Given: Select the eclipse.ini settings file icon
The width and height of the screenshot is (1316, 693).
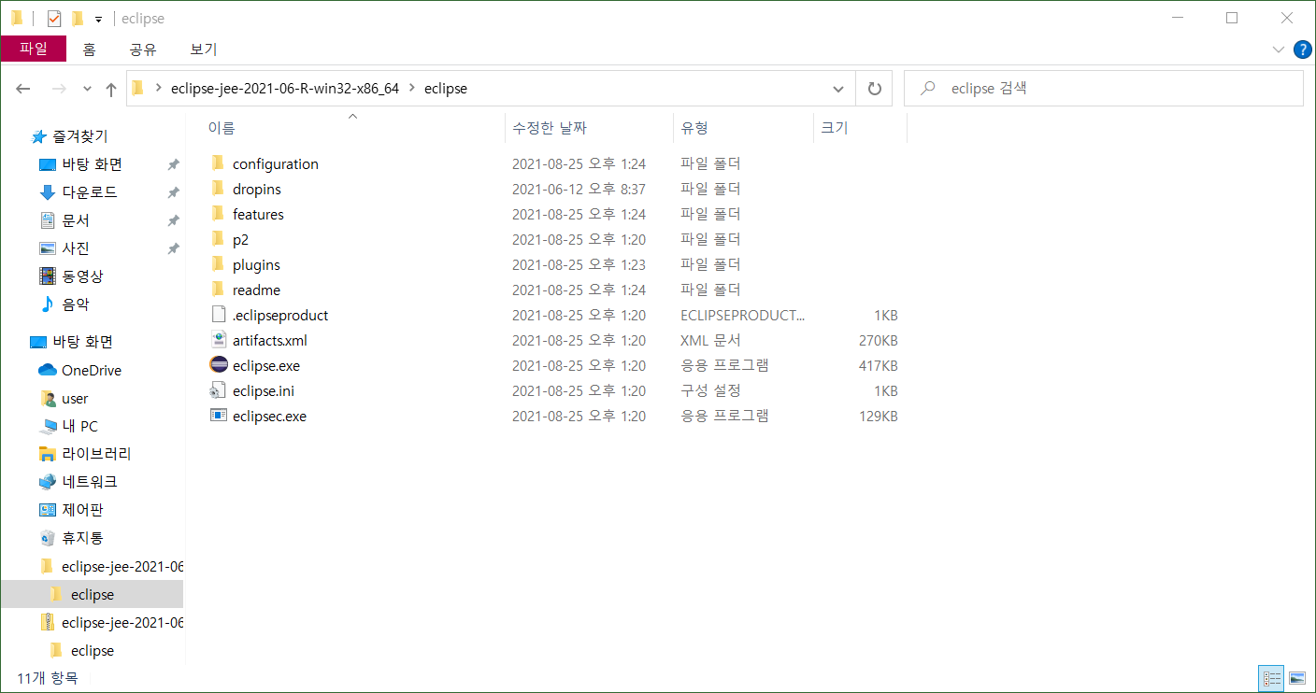Looking at the screenshot, I should [219, 390].
